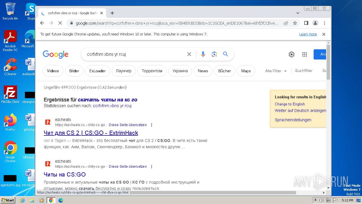
Task: Select the Торрентом filter chip
Action: pos(152,71)
